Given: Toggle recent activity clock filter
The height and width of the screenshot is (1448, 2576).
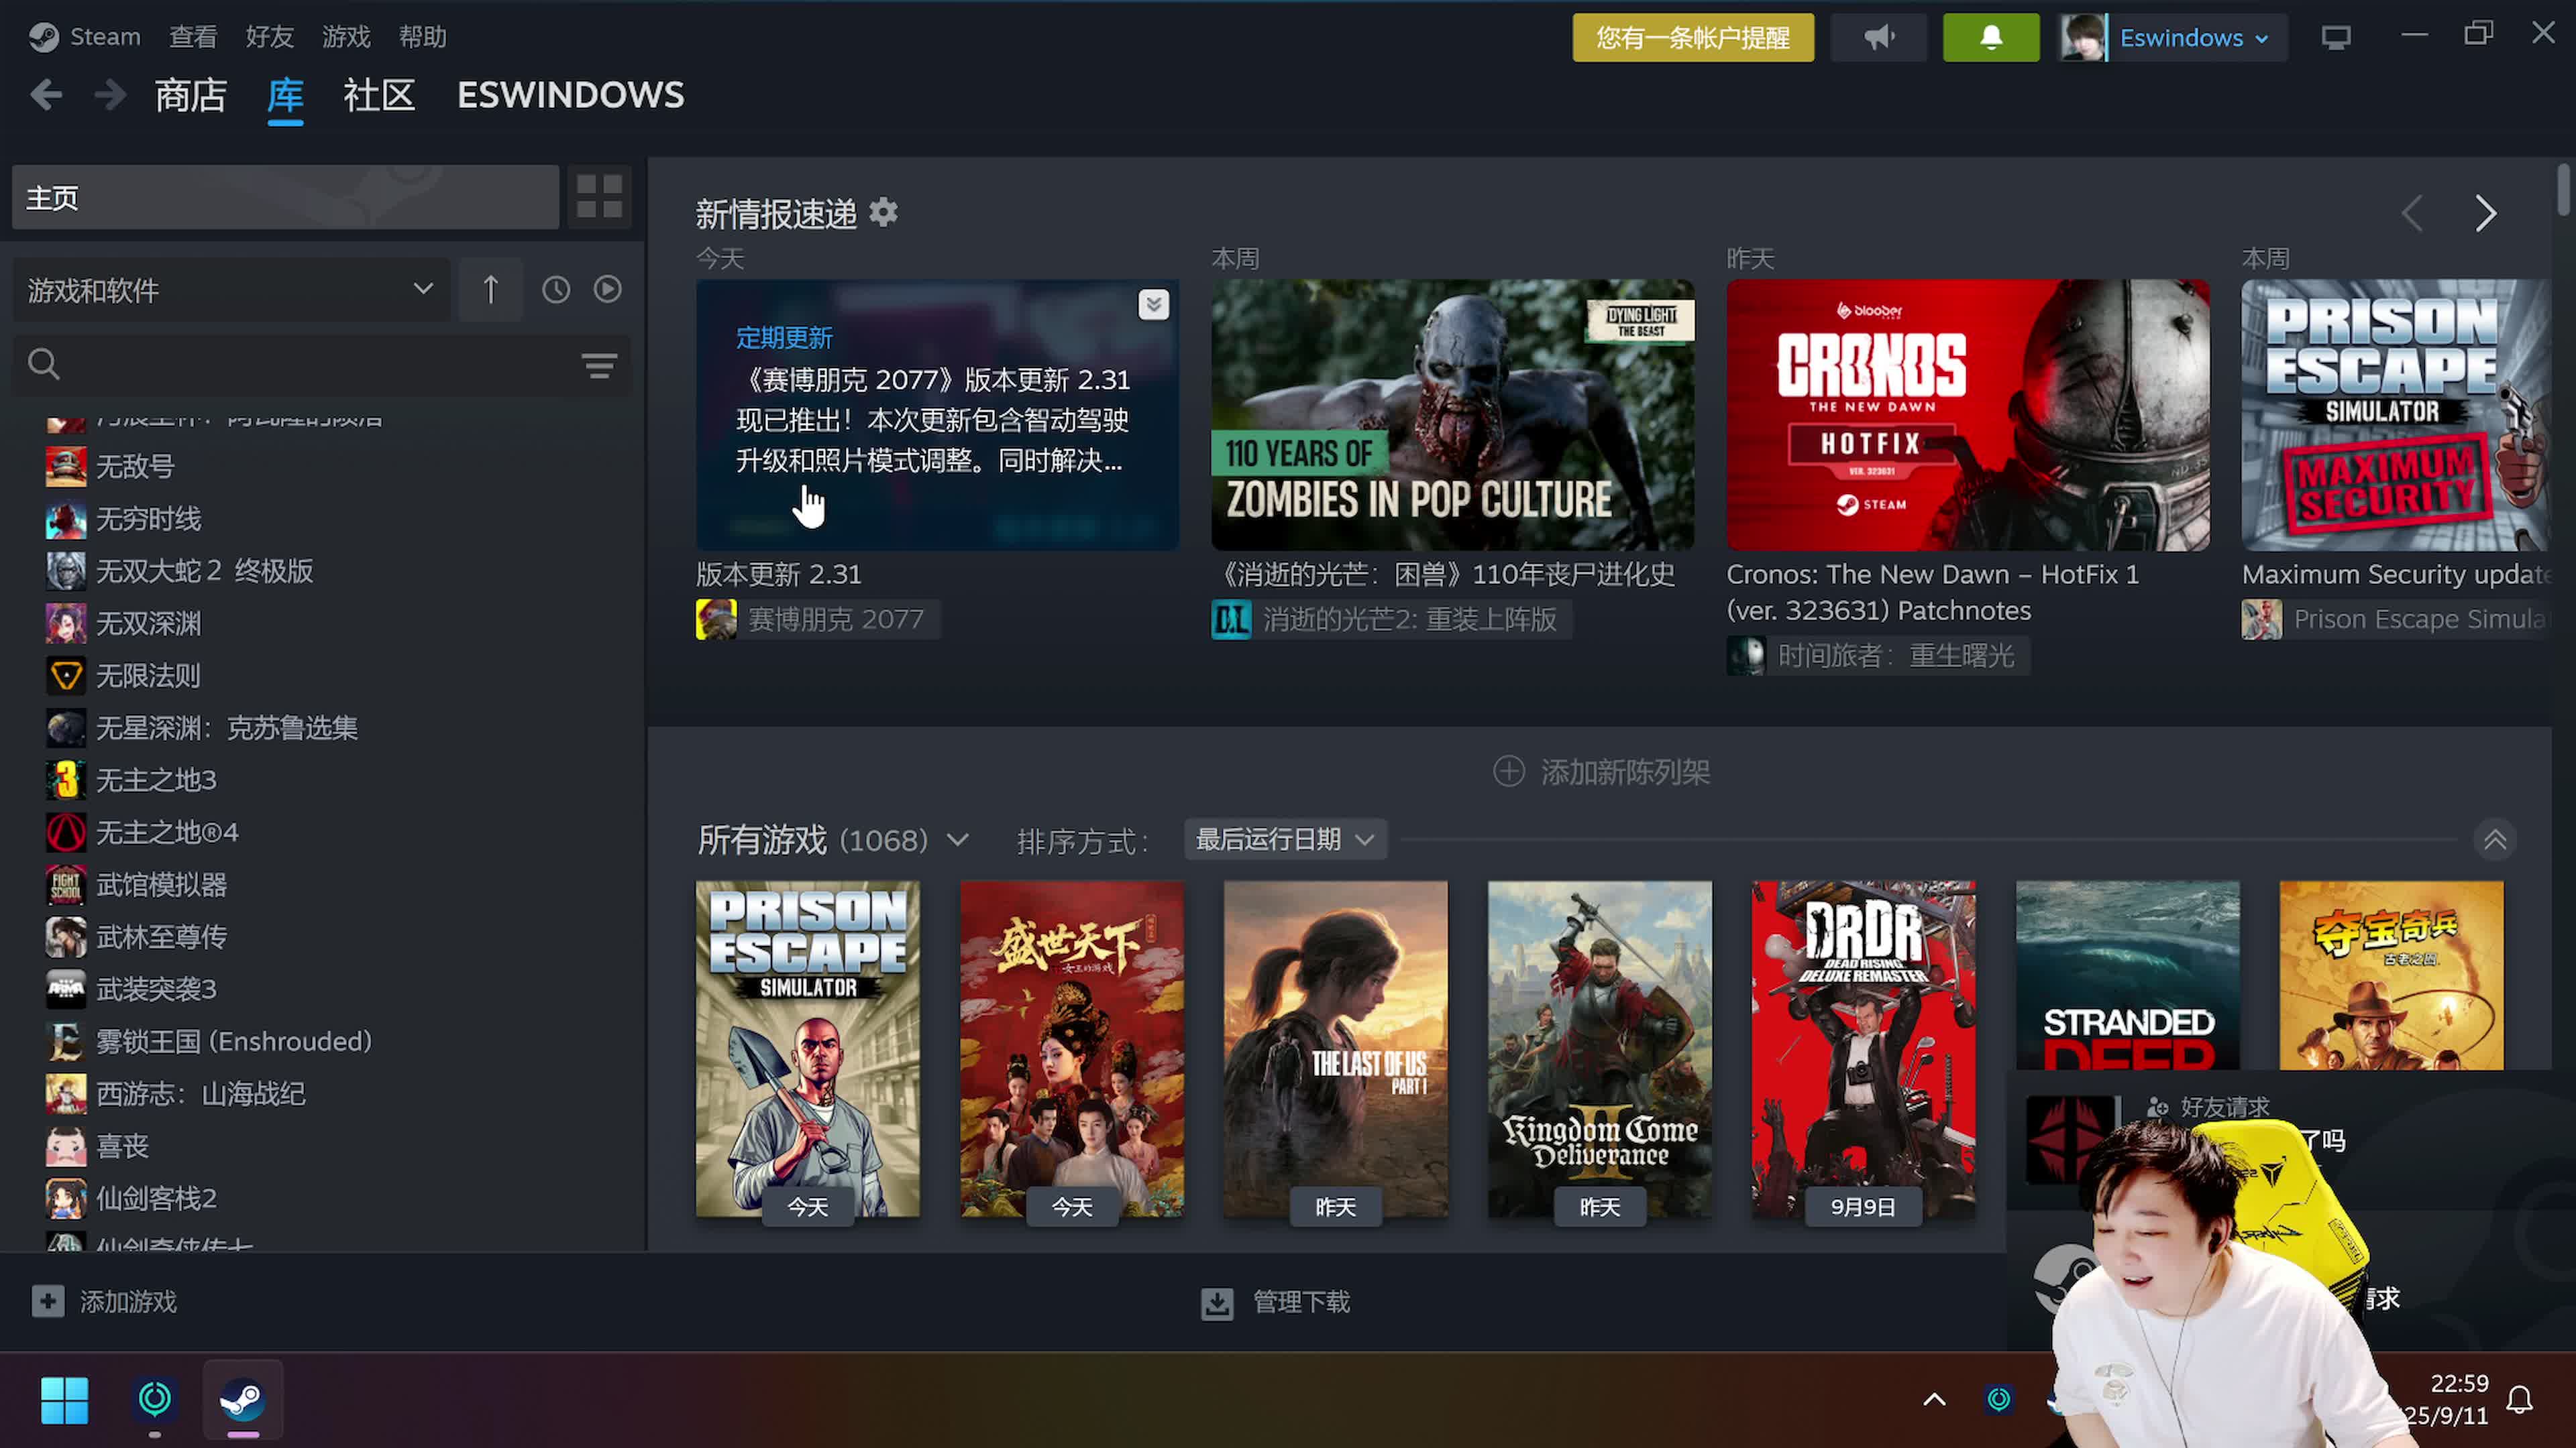Looking at the screenshot, I should click(556, 290).
